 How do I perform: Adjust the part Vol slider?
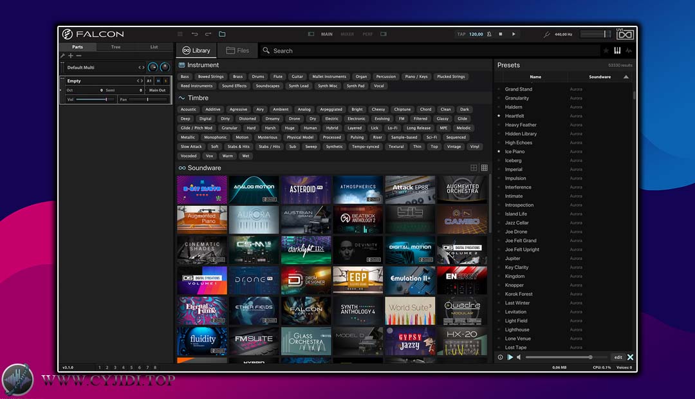(95, 99)
